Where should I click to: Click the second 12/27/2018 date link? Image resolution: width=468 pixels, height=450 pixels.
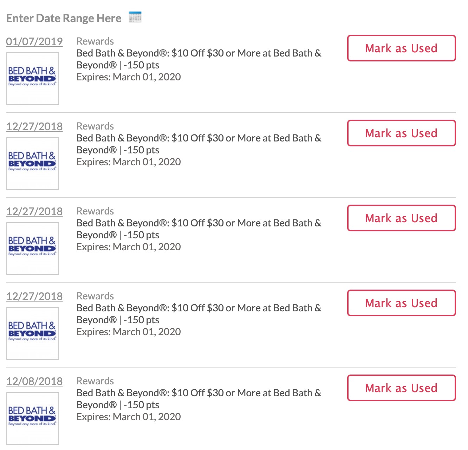tap(34, 211)
